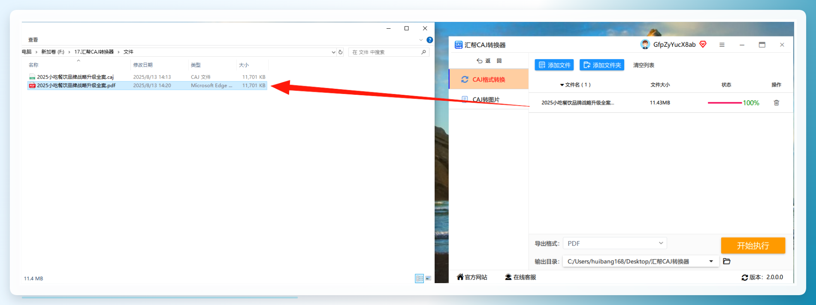Select the 2025小吃餐饮品牌战略升级全案.caj file
The width and height of the screenshot is (816, 305).
pyautogui.click(x=147, y=77)
